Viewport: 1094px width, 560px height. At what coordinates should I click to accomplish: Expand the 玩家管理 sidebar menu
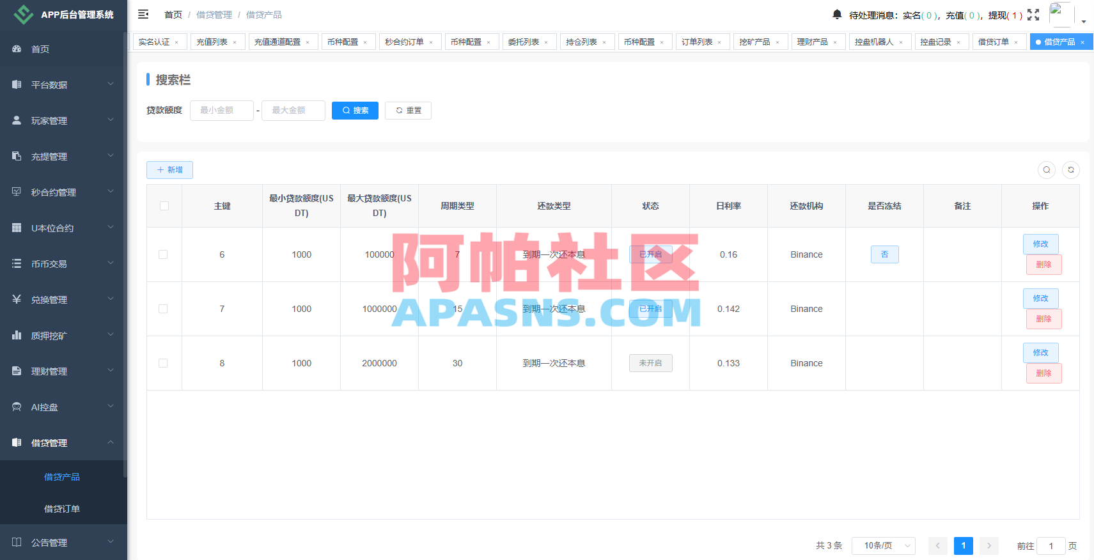tap(63, 120)
